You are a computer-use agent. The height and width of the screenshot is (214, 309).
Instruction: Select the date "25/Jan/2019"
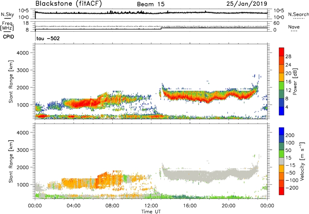tap(247, 3)
